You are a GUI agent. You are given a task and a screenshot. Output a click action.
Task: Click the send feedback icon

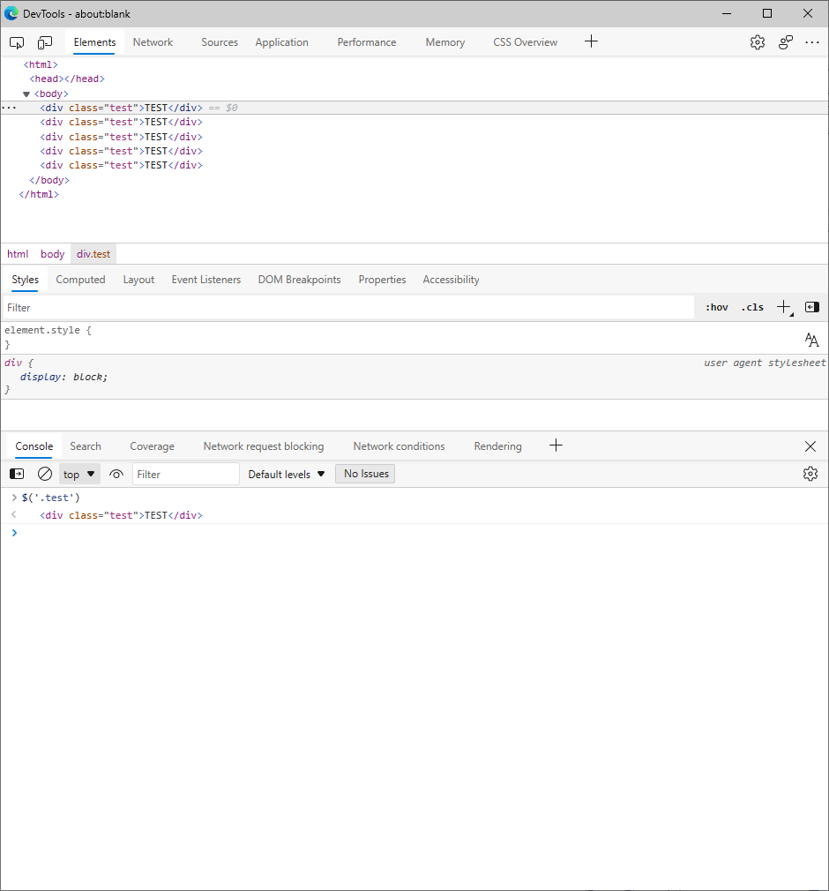coord(785,42)
